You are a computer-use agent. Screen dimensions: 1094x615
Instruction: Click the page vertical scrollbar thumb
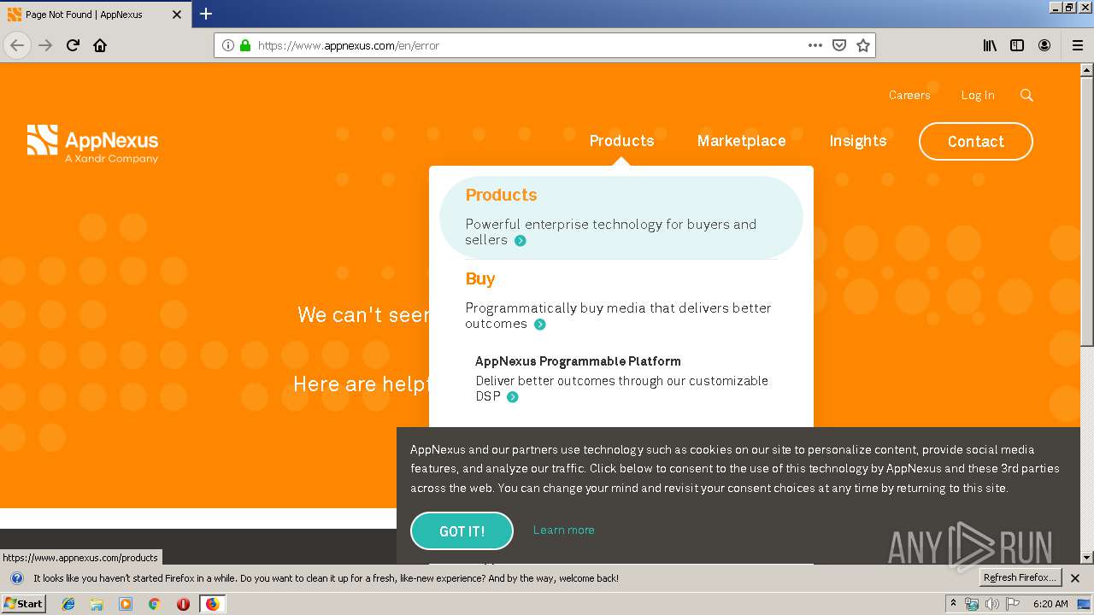click(x=1086, y=211)
